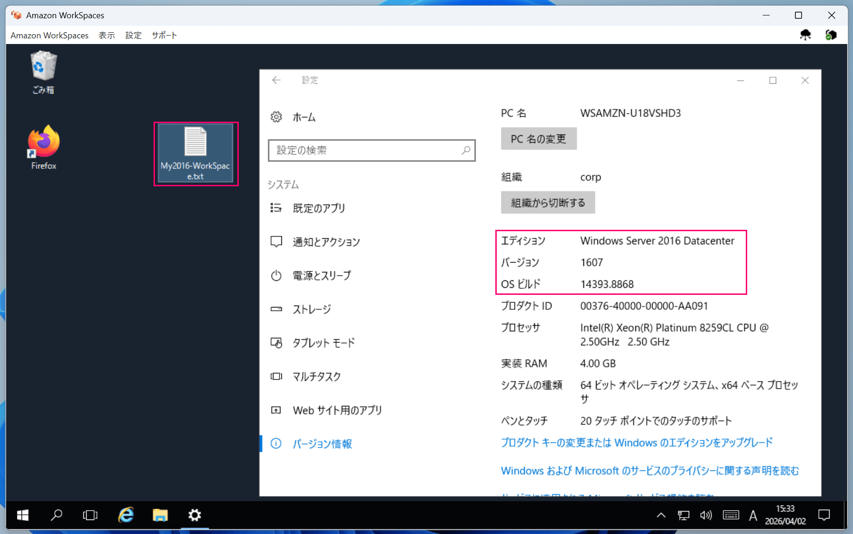The image size is (853, 534).
Task: Open the 表示 menu
Action: click(x=107, y=35)
